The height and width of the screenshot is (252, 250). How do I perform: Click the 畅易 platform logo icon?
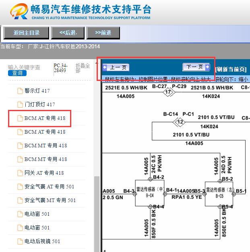[19, 11]
